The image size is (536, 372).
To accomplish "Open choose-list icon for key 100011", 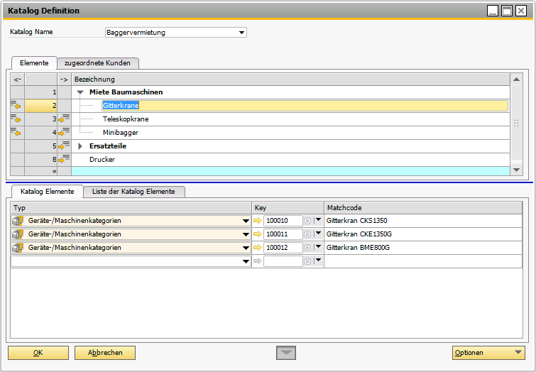I will 307,234.
